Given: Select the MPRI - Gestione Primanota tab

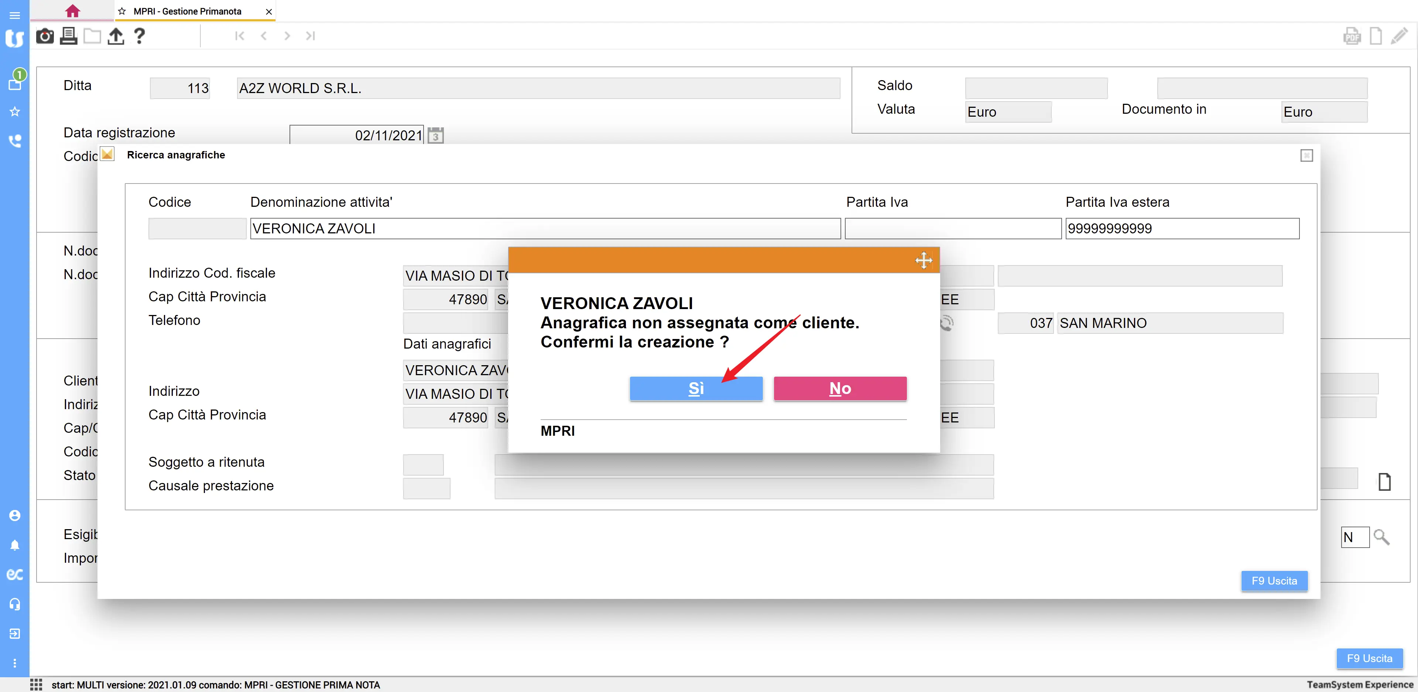Looking at the screenshot, I should click(187, 11).
